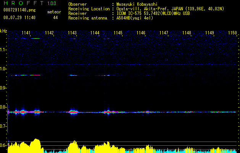Click the tallest yellow power histogram peak
The image size is (240, 153).
coord(36,144)
